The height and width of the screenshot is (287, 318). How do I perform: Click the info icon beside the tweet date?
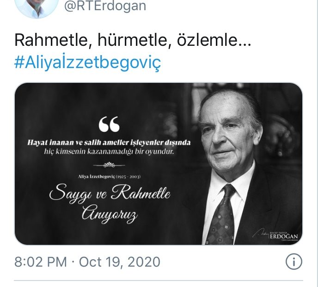tap(294, 262)
